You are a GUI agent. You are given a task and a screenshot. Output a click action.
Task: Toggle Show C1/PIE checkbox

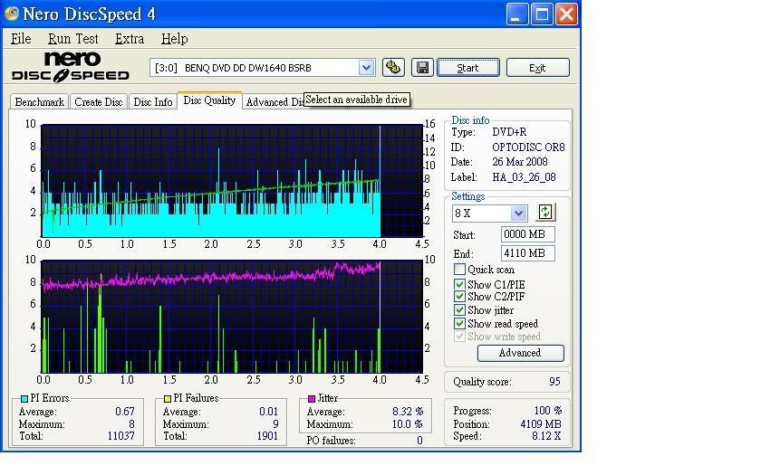coord(459,284)
